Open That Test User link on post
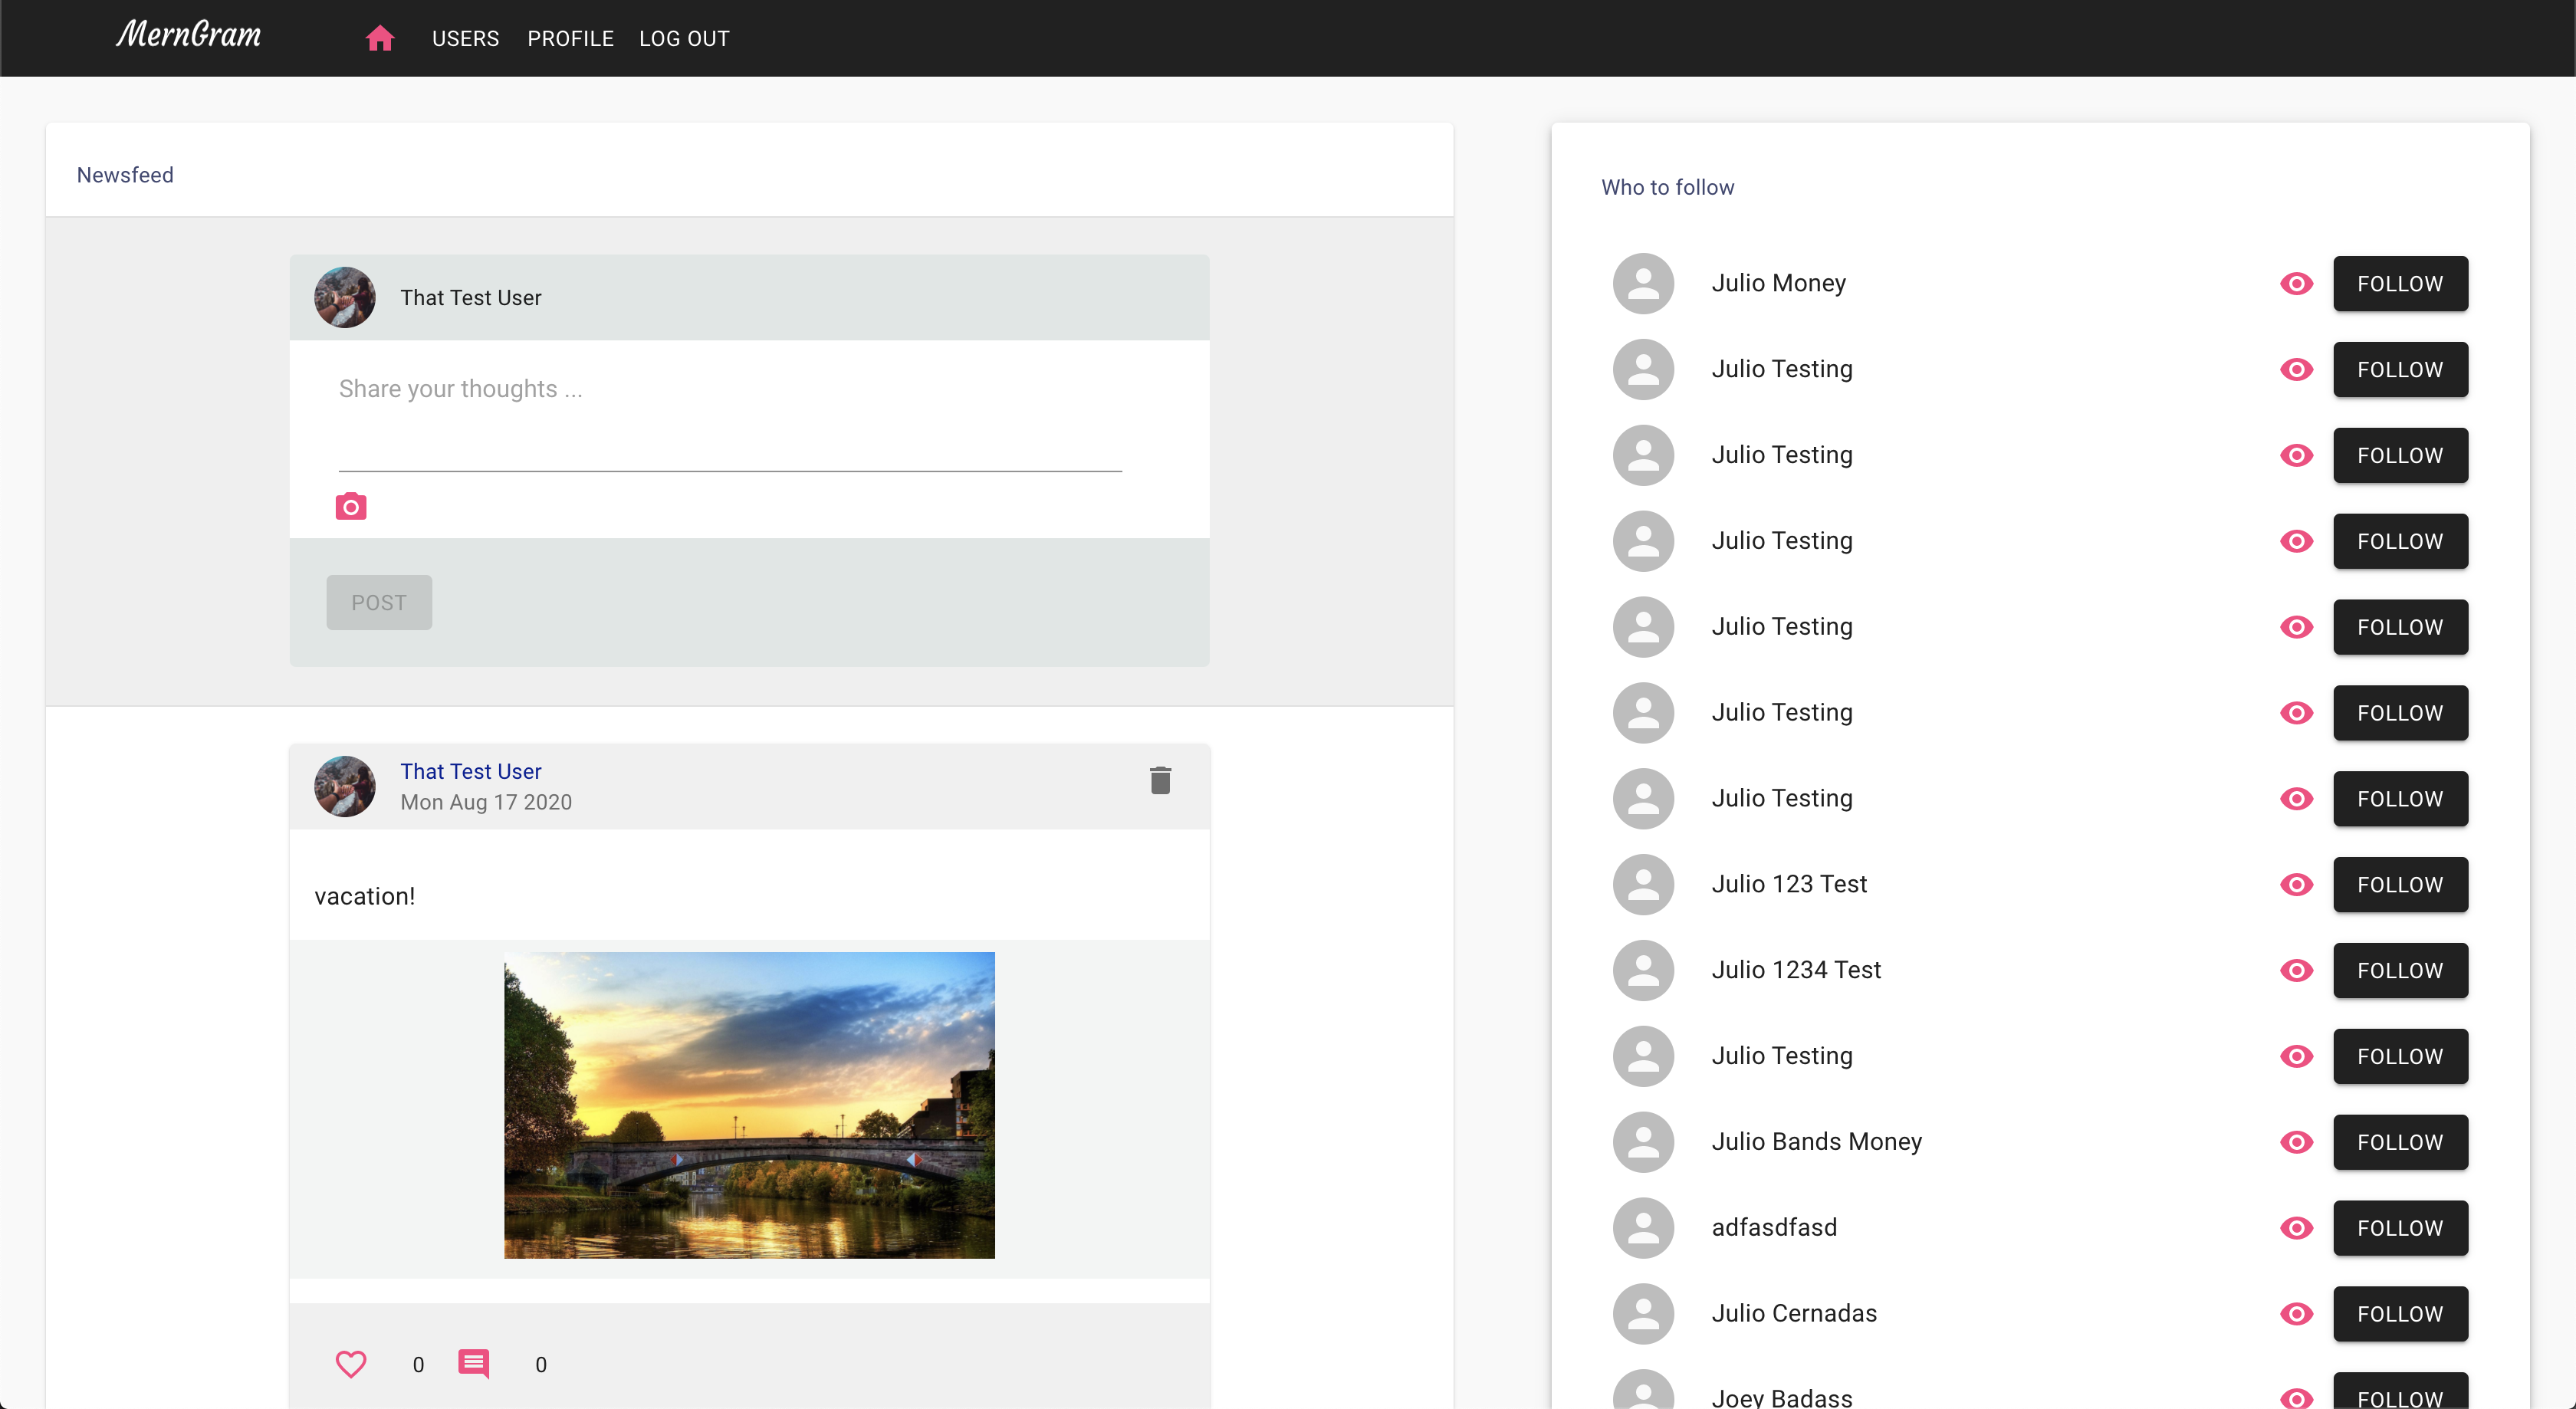This screenshot has height=1409, width=2576. [x=471, y=771]
